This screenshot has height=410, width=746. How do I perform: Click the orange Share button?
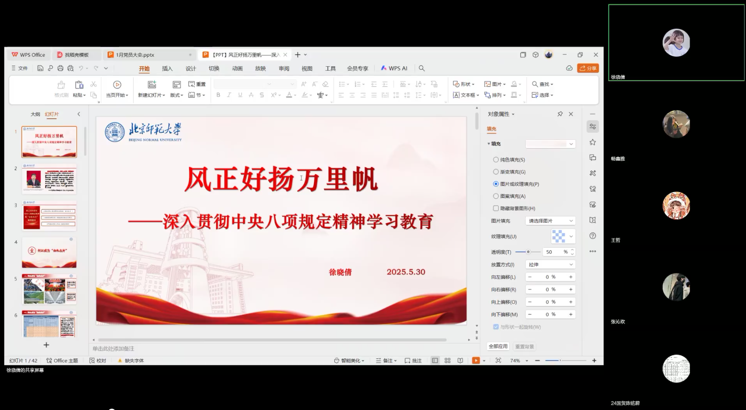pos(588,68)
